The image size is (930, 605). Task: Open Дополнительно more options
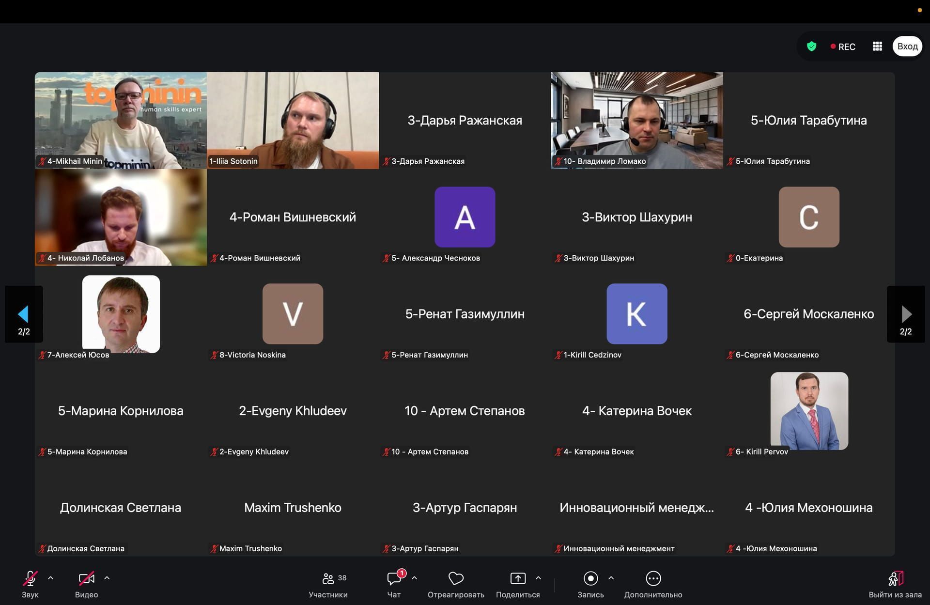[x=653, y=579]
